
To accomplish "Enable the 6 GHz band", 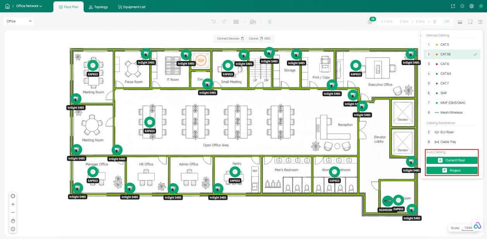I will 420,22.
